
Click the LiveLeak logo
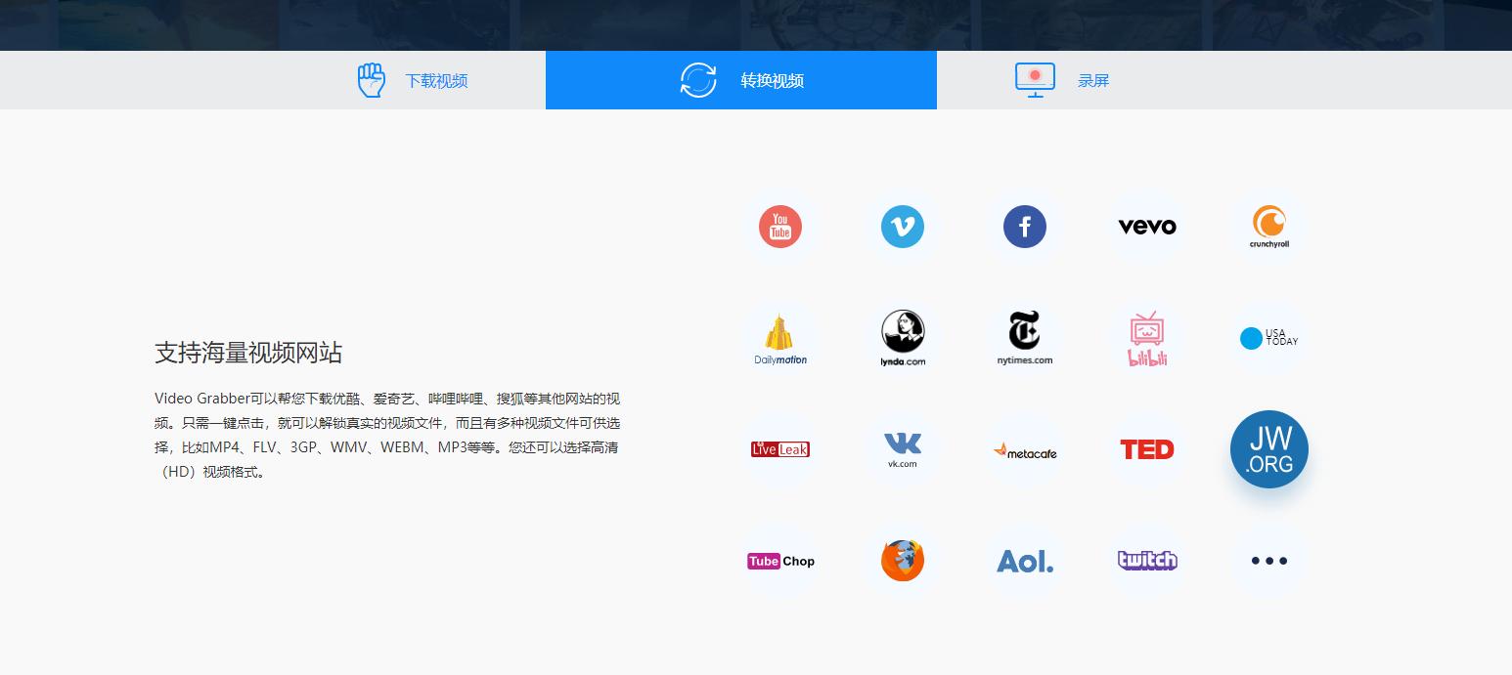click(779, 449)
